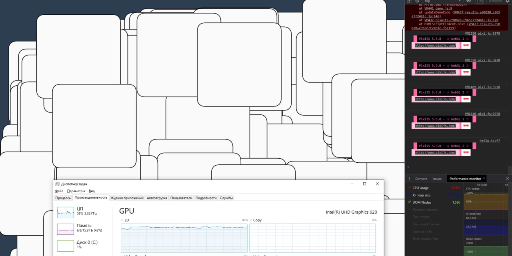Screen dimensions: 512x256
Task: Open VM1409 pixi.js:3970 source link
Action: pos(482,87)
